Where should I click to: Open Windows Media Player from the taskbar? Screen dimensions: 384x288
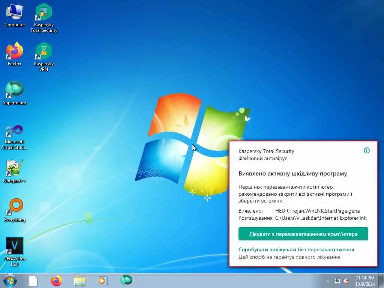click(102, 280)
